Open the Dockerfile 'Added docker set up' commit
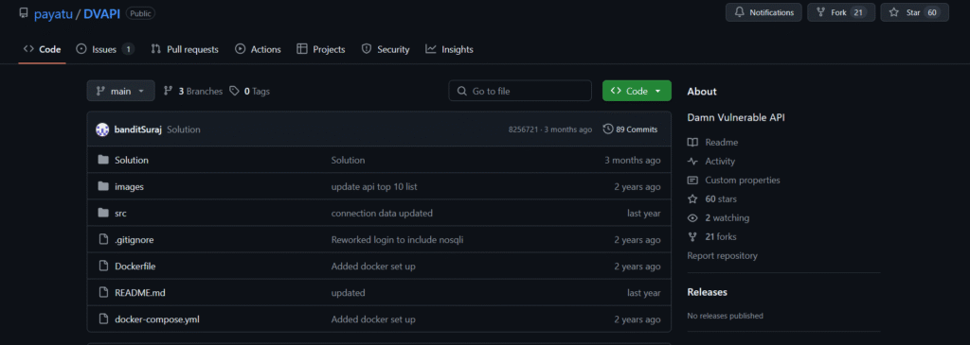 point(373,266)
